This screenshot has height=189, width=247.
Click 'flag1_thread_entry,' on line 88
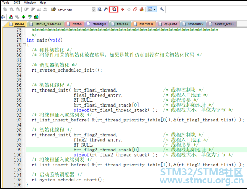tap(98, 95)
